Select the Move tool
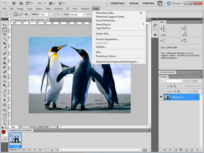 click(5, 25)
